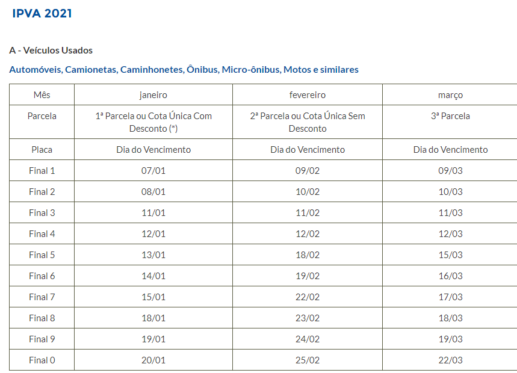
Task: Click the IPVA 2021 heading
Action: click(42, 13)
